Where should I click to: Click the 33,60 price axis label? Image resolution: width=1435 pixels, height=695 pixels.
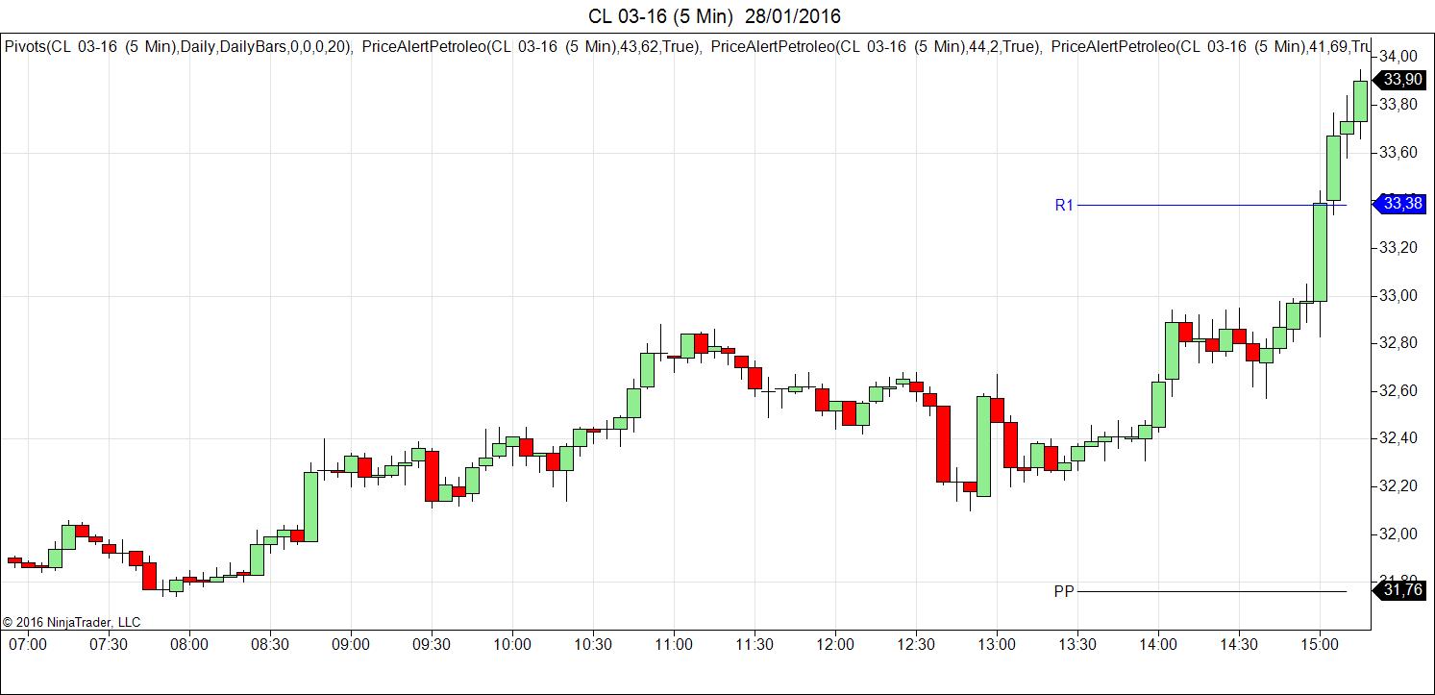pyautogui.click(x=1398, y=152)
